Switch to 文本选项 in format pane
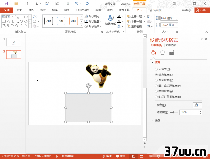The width and height of the screenshot is (210, 159). coord(171,45)
